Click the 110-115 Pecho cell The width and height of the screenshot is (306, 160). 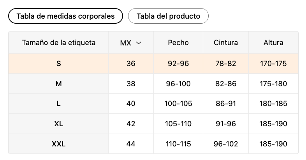[x=178, y=144]
